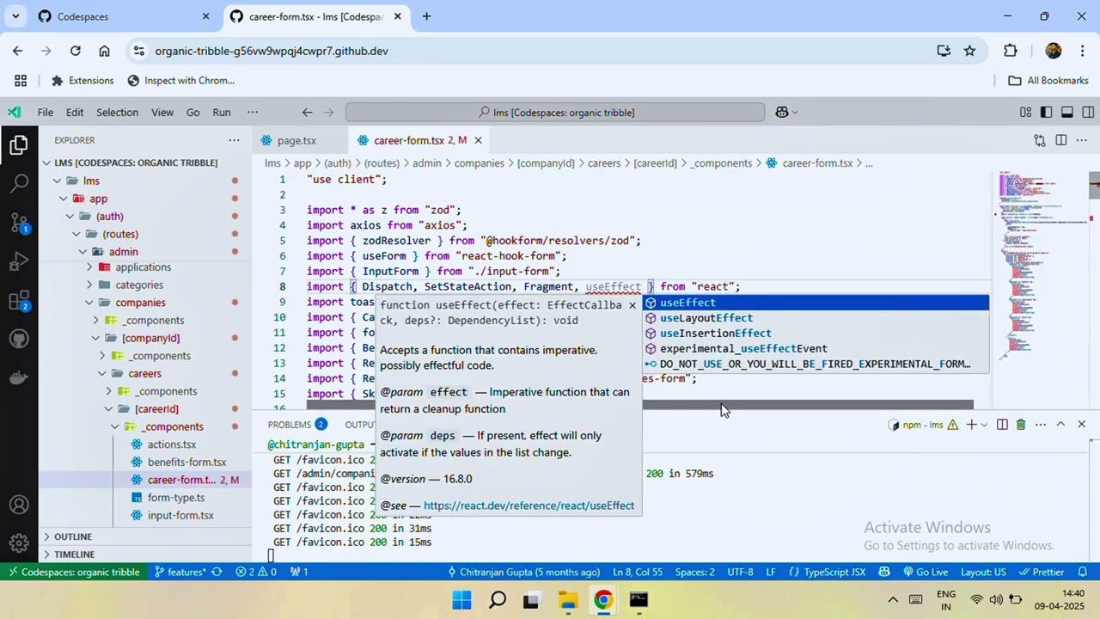Go back with the VS Code navigation arrow

pyautogui.click(x=307, y=113)
